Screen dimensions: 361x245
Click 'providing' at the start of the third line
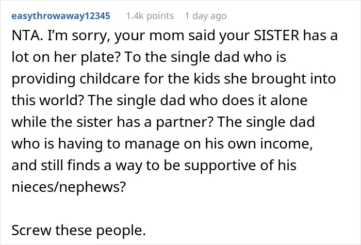43,79
